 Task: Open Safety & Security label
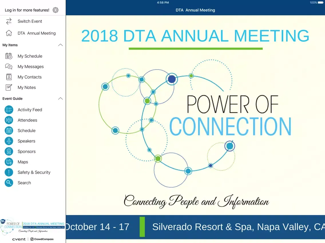click(34, 172)
